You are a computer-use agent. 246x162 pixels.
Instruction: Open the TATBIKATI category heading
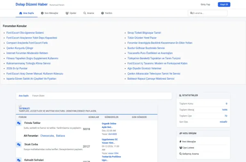[x=24, y=108]
